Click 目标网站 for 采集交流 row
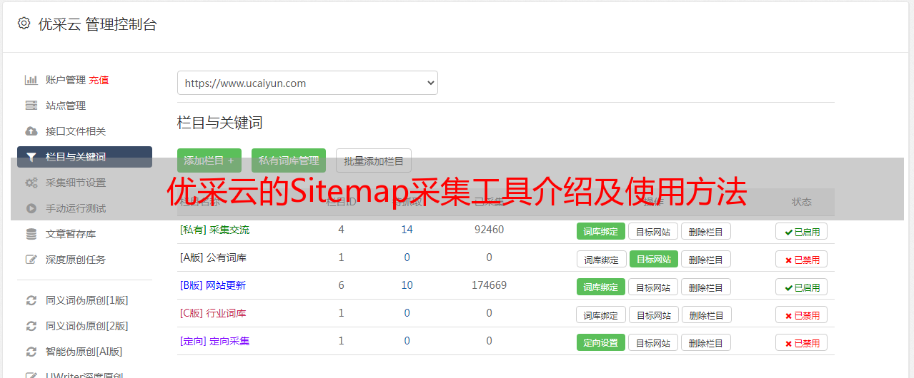914x378 pixels. tap(653, 231)
